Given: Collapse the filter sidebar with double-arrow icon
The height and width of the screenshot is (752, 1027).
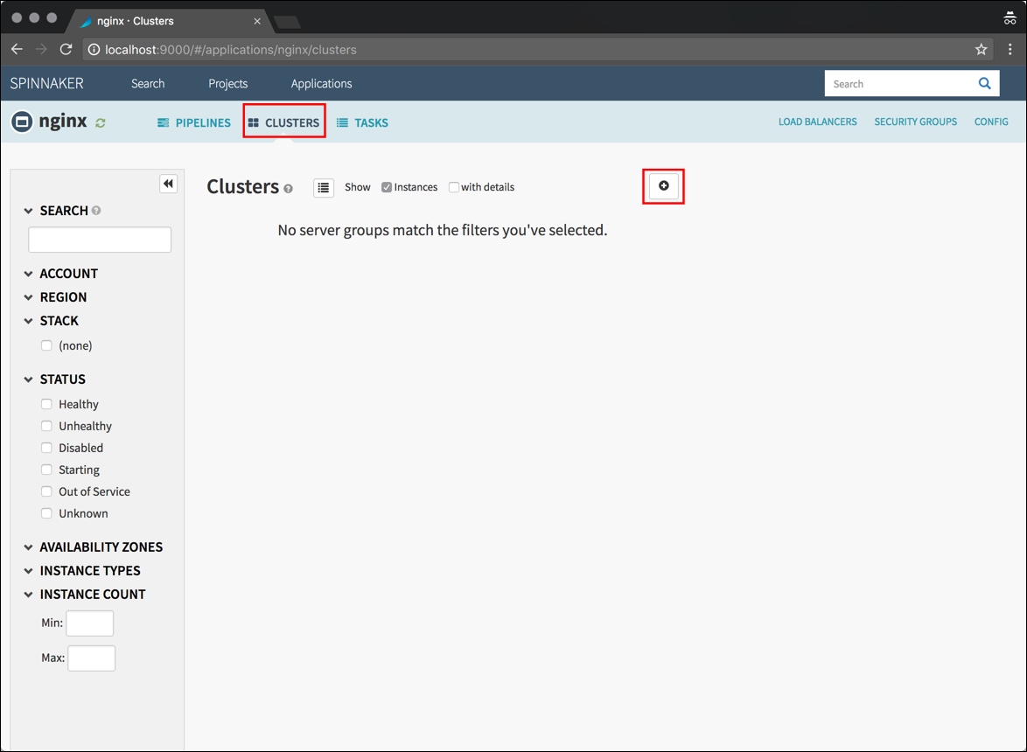Looking at the screenshot, I should coord(168,184).
